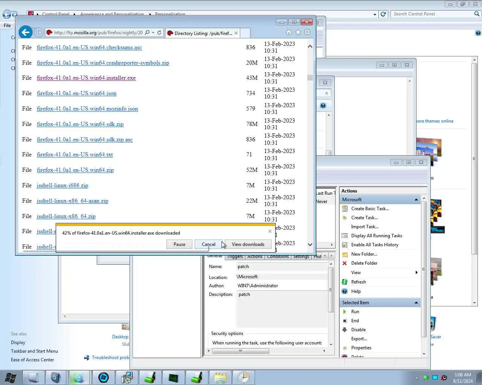
Task: Open Internet Explorer Home icon
Action: click(x=289, y=32)
